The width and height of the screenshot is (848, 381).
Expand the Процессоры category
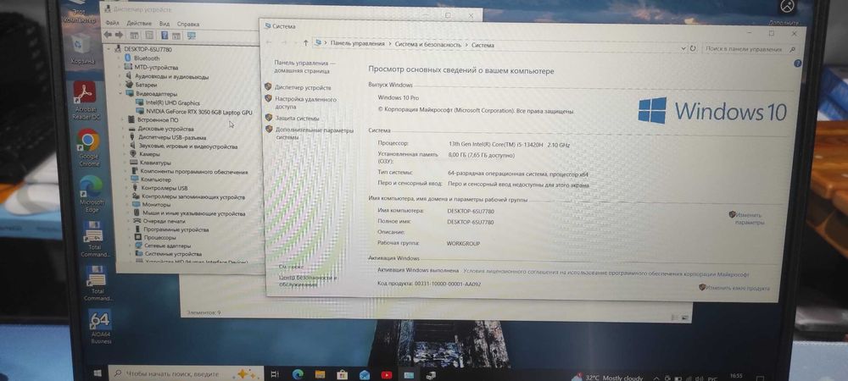tap(131, 237)
